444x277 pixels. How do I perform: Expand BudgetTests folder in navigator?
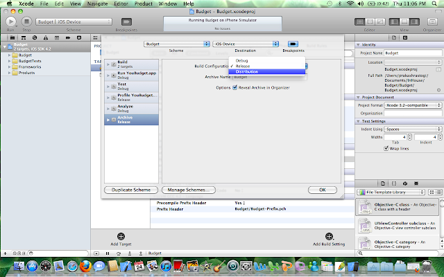[9, 61]
